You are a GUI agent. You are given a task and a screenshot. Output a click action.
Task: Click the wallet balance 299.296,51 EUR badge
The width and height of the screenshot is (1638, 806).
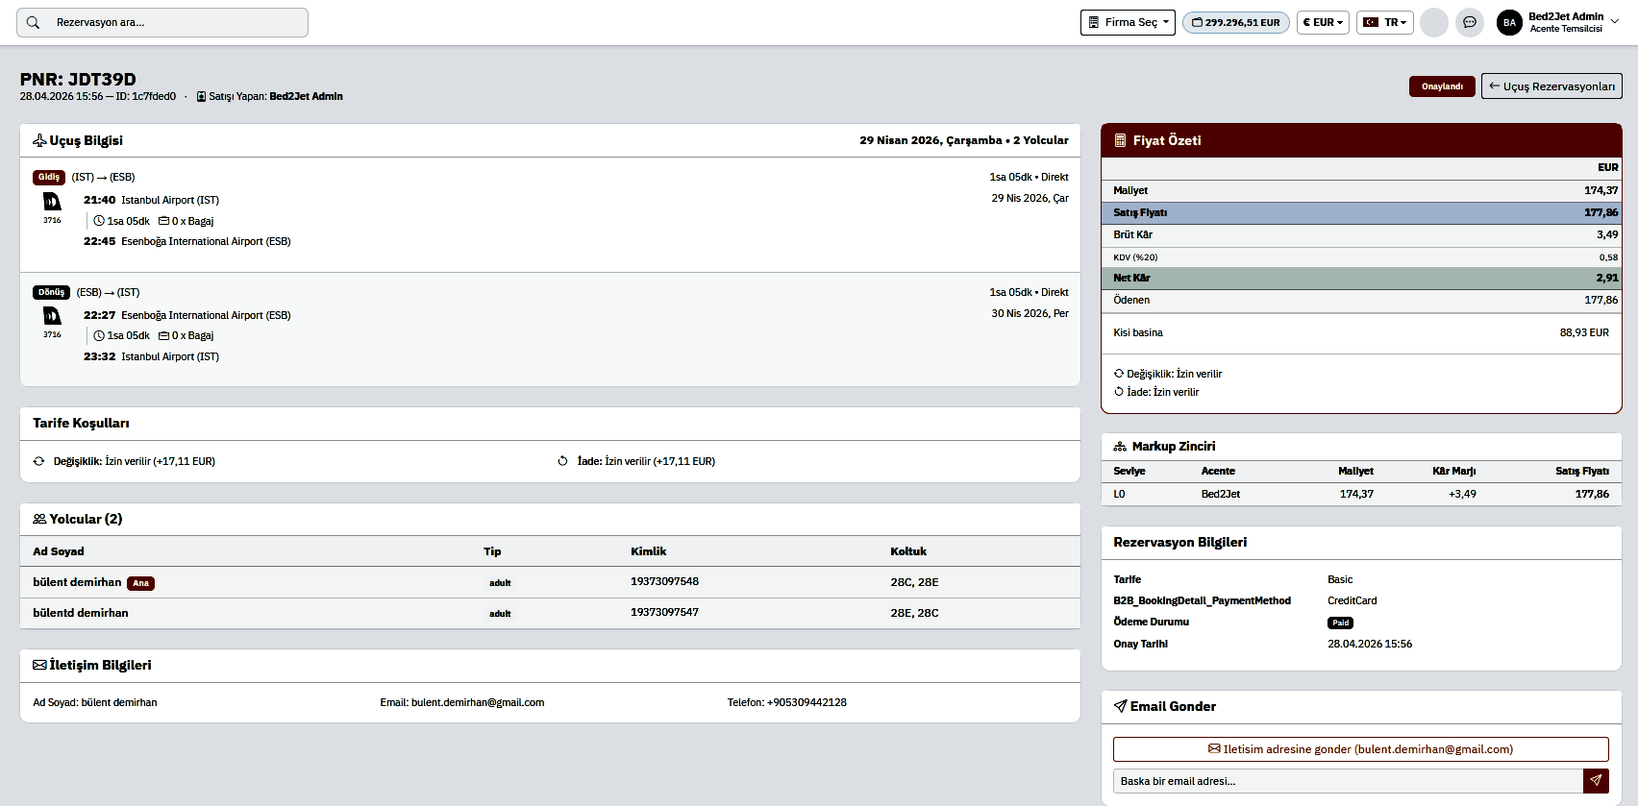tap(1236, 22)
